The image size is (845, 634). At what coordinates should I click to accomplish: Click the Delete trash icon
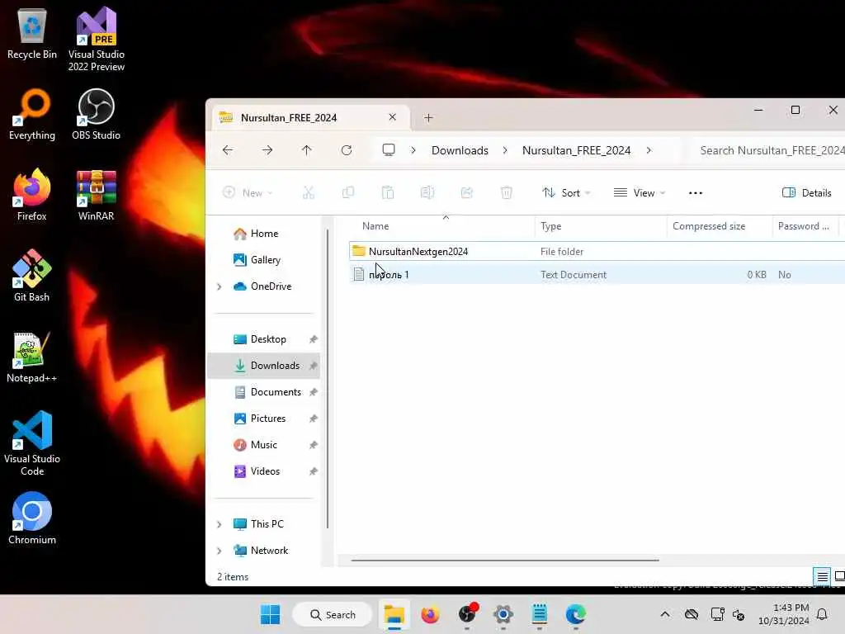point(507,192)
